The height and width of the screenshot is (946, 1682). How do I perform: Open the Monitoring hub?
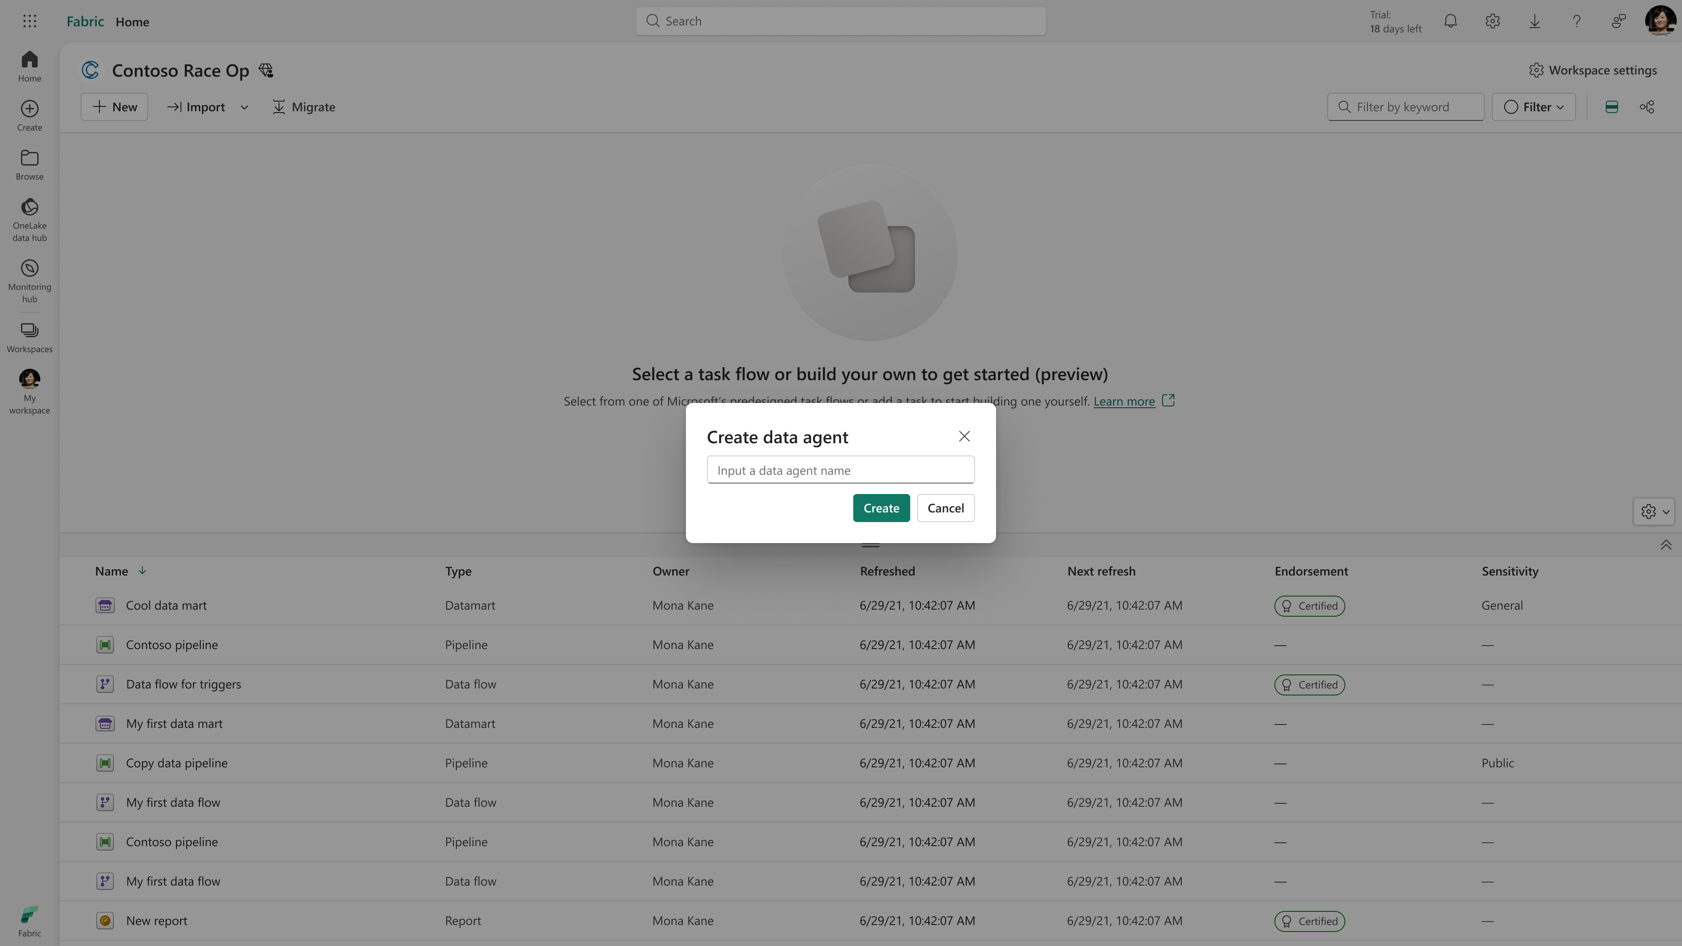coord(29,281)
